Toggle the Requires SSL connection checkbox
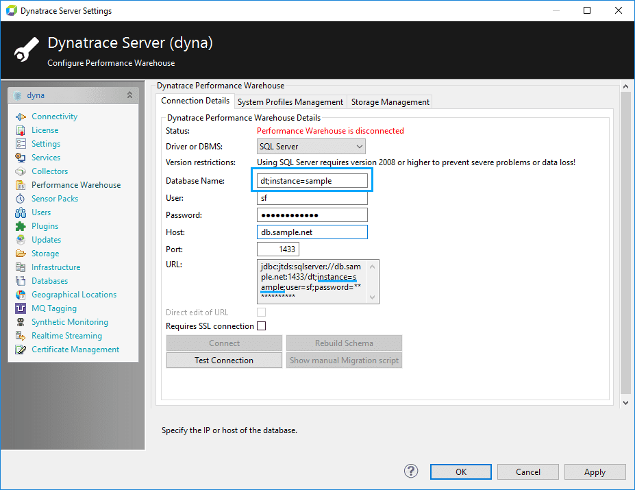This screenshot has width=635, height=490. point(262,326)
